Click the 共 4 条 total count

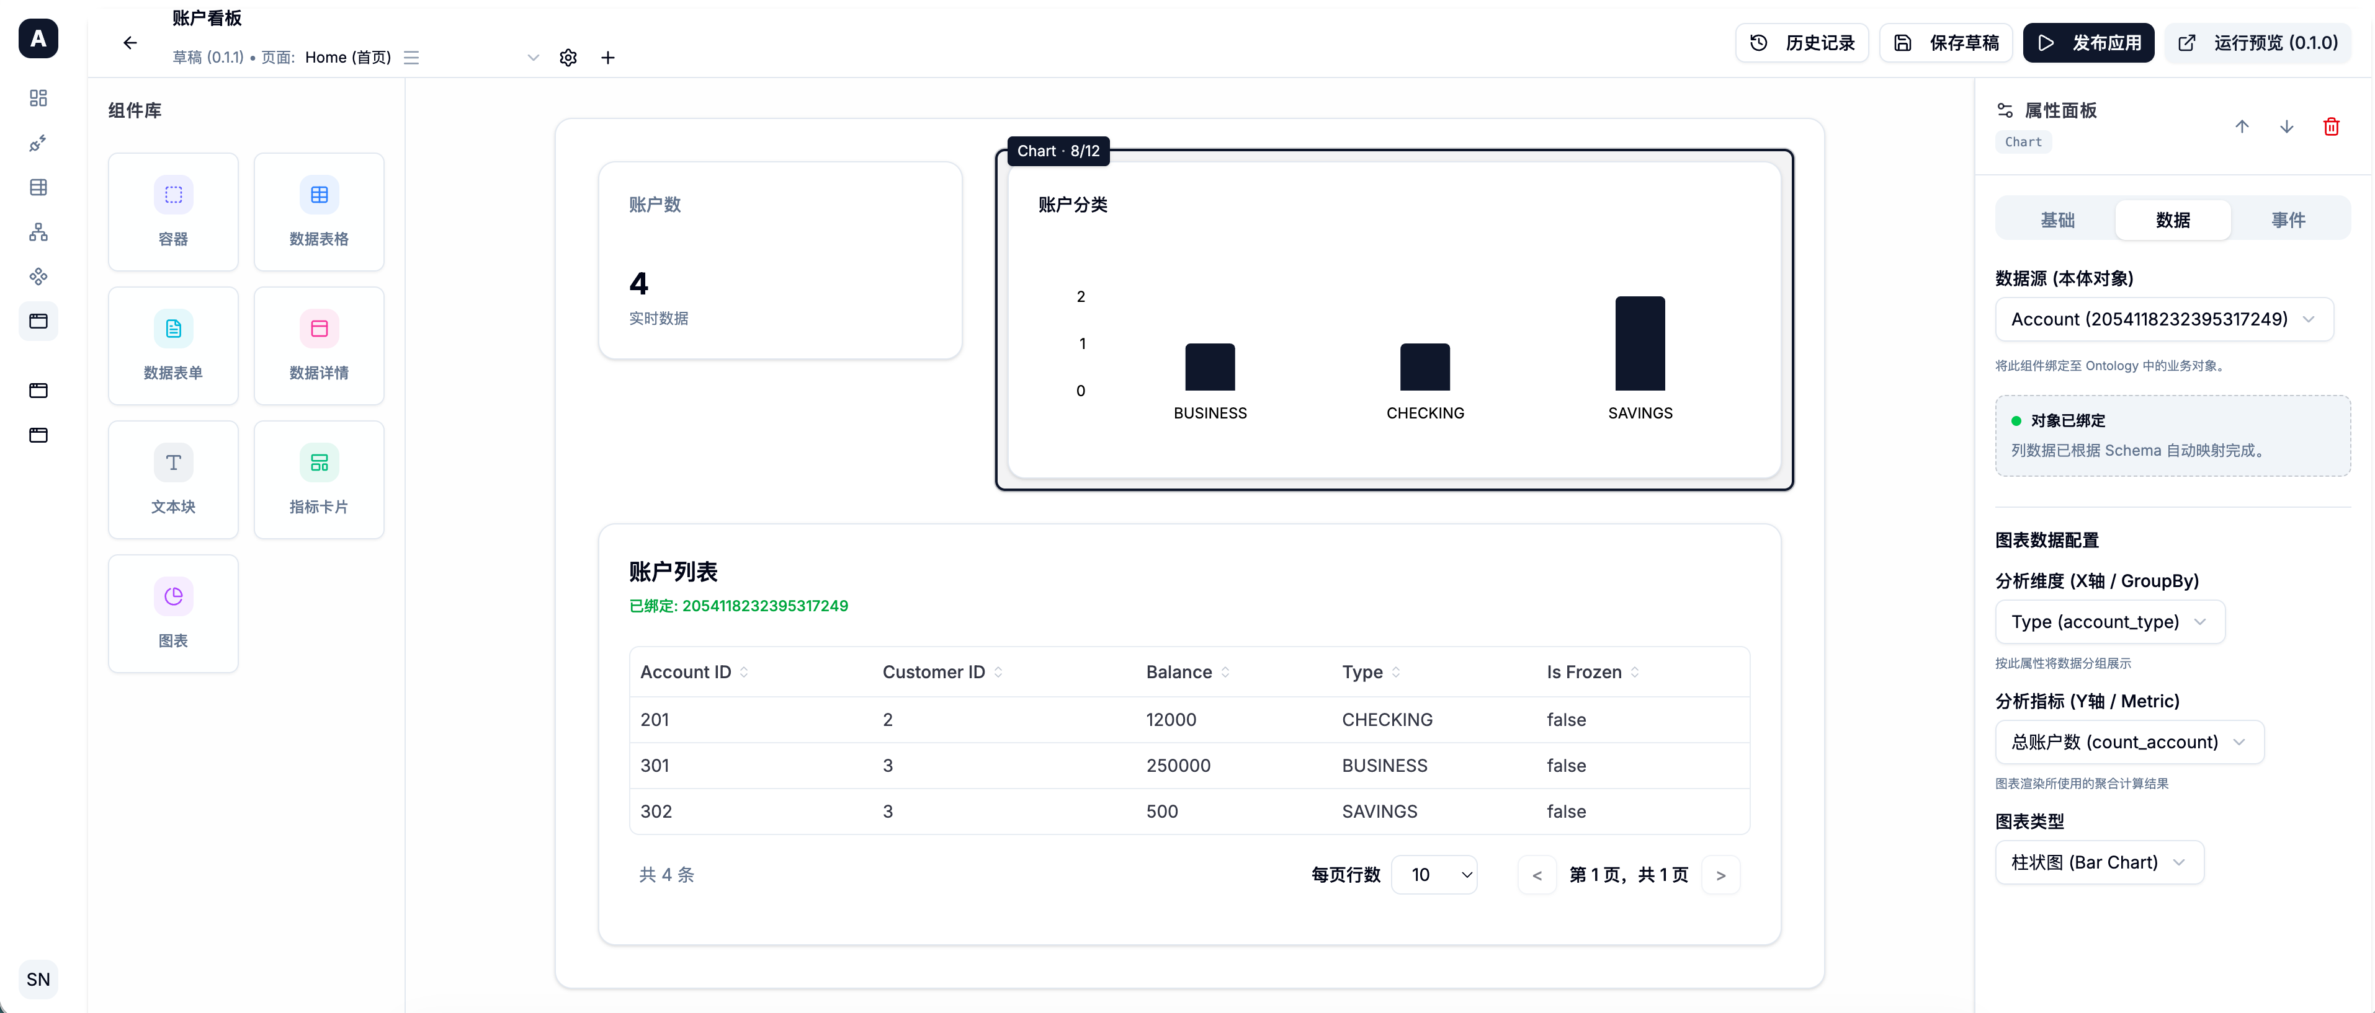(666, 875)
